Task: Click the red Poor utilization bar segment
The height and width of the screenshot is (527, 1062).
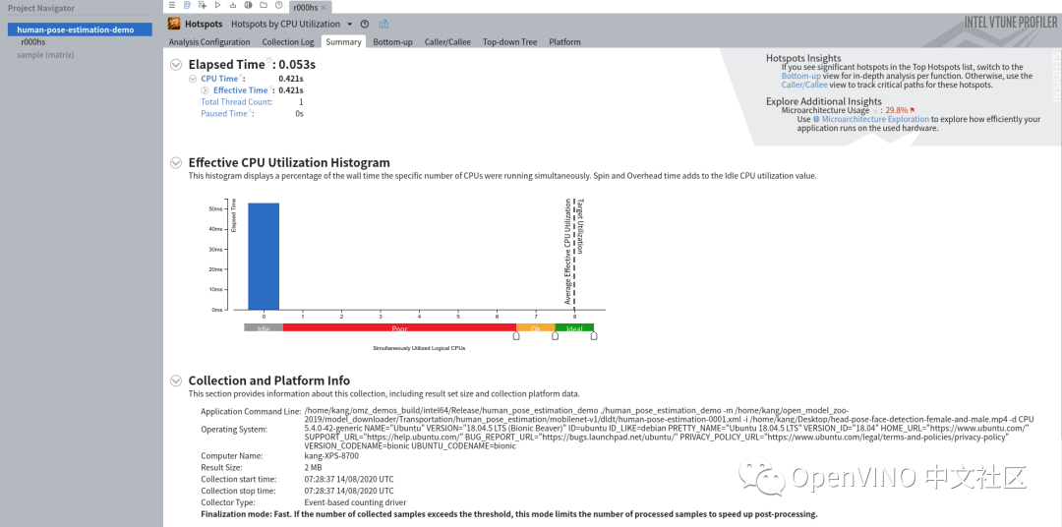Action: (399, 327)
